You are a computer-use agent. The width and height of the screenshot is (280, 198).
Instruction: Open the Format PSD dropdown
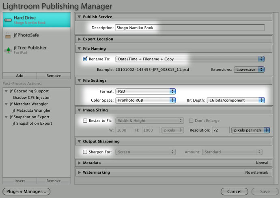pyautogui.click(x=146, y=91)
